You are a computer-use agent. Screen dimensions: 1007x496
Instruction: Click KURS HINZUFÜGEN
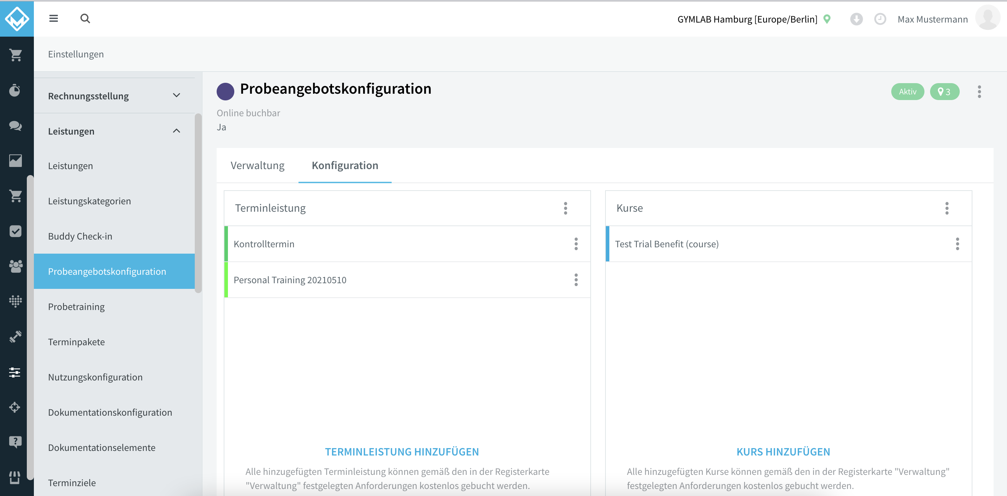point(783,452)
